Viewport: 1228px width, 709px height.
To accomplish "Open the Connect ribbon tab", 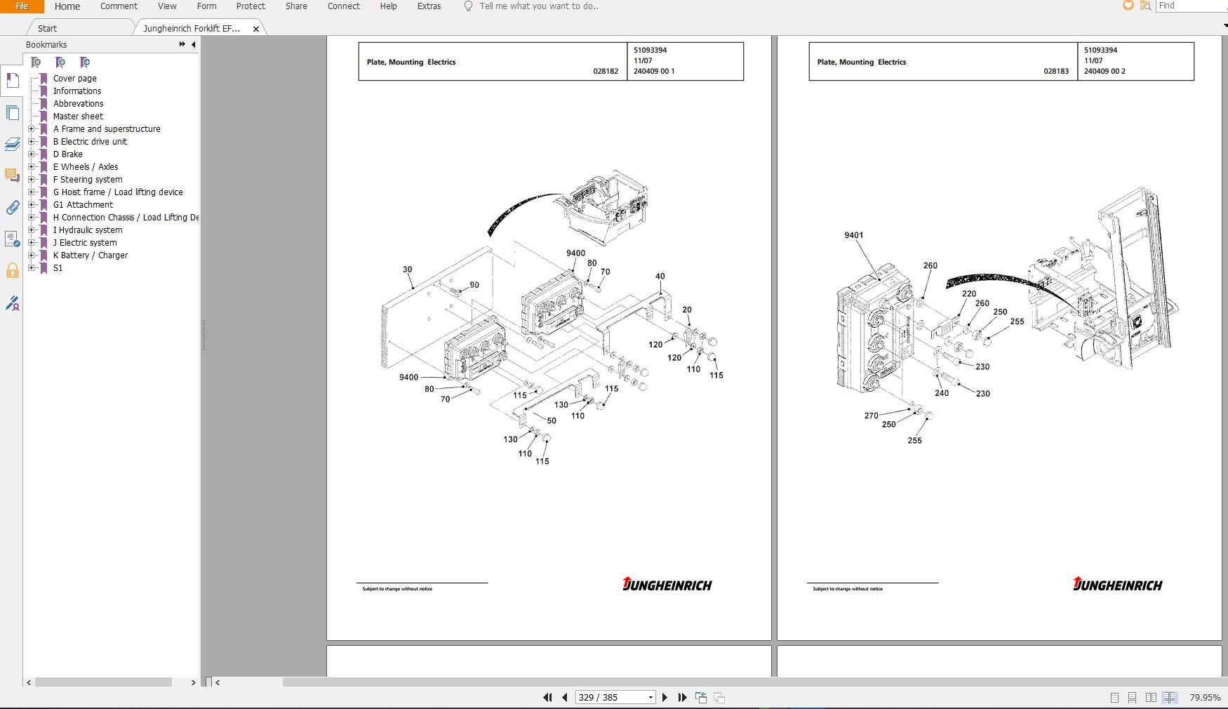I will coord(344,6).
